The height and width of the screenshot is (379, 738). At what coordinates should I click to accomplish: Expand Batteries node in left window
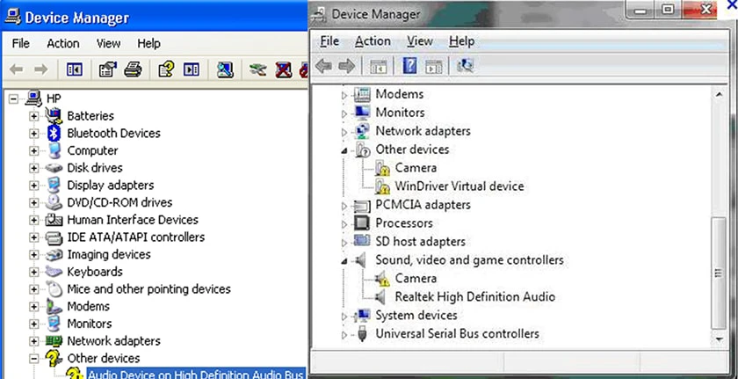pyautogui.click(x=34, y=116)
